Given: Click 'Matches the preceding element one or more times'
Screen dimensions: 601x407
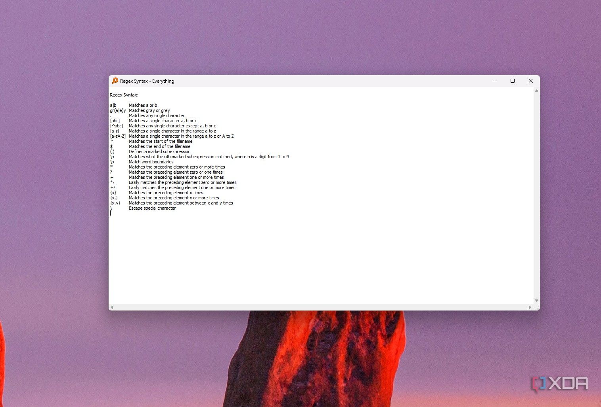Looking at the screenshot, I should [176, 177].
